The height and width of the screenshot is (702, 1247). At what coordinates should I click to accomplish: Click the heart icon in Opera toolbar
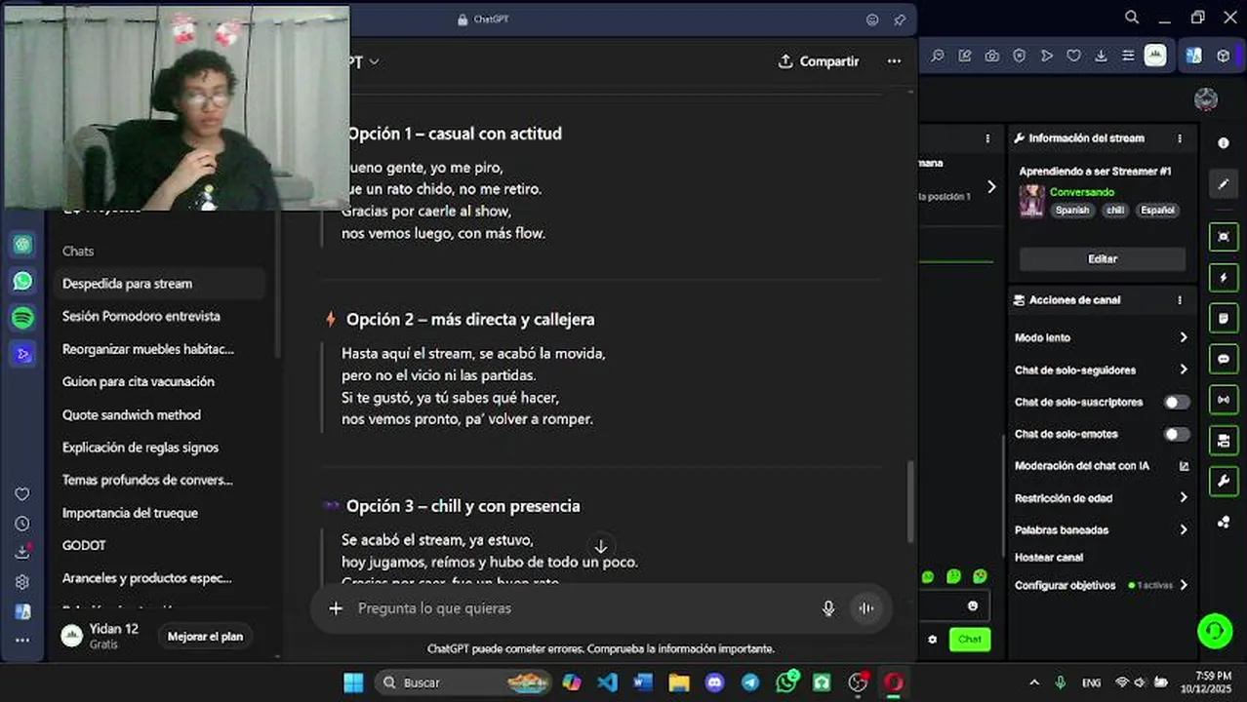pos(1074,56)
